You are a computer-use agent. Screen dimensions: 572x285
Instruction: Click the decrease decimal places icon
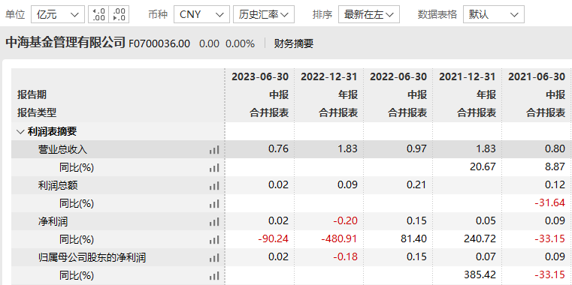click(x=119, y=14)
